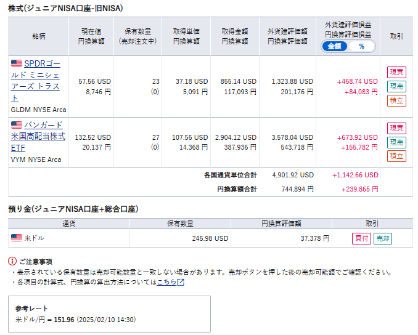Click US flag icon beside バンガード ETF

17,124
